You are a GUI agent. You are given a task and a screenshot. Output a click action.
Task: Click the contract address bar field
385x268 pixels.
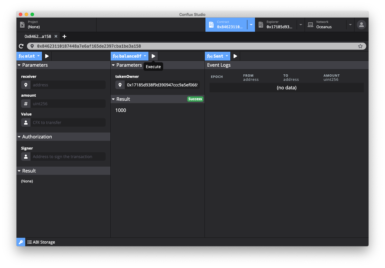point(197,46)
